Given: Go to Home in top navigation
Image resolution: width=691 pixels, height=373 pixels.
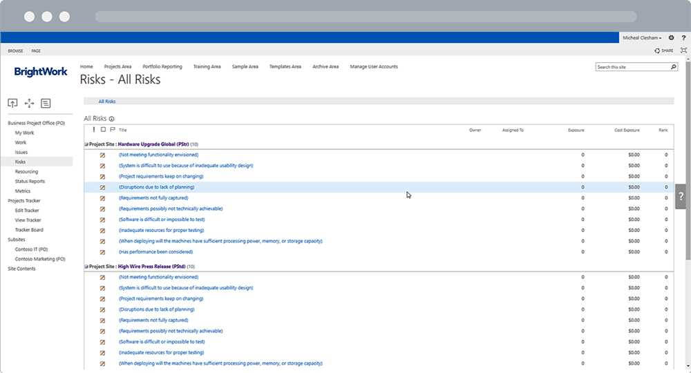Looking at the screenshot, I should coord(86,66).
